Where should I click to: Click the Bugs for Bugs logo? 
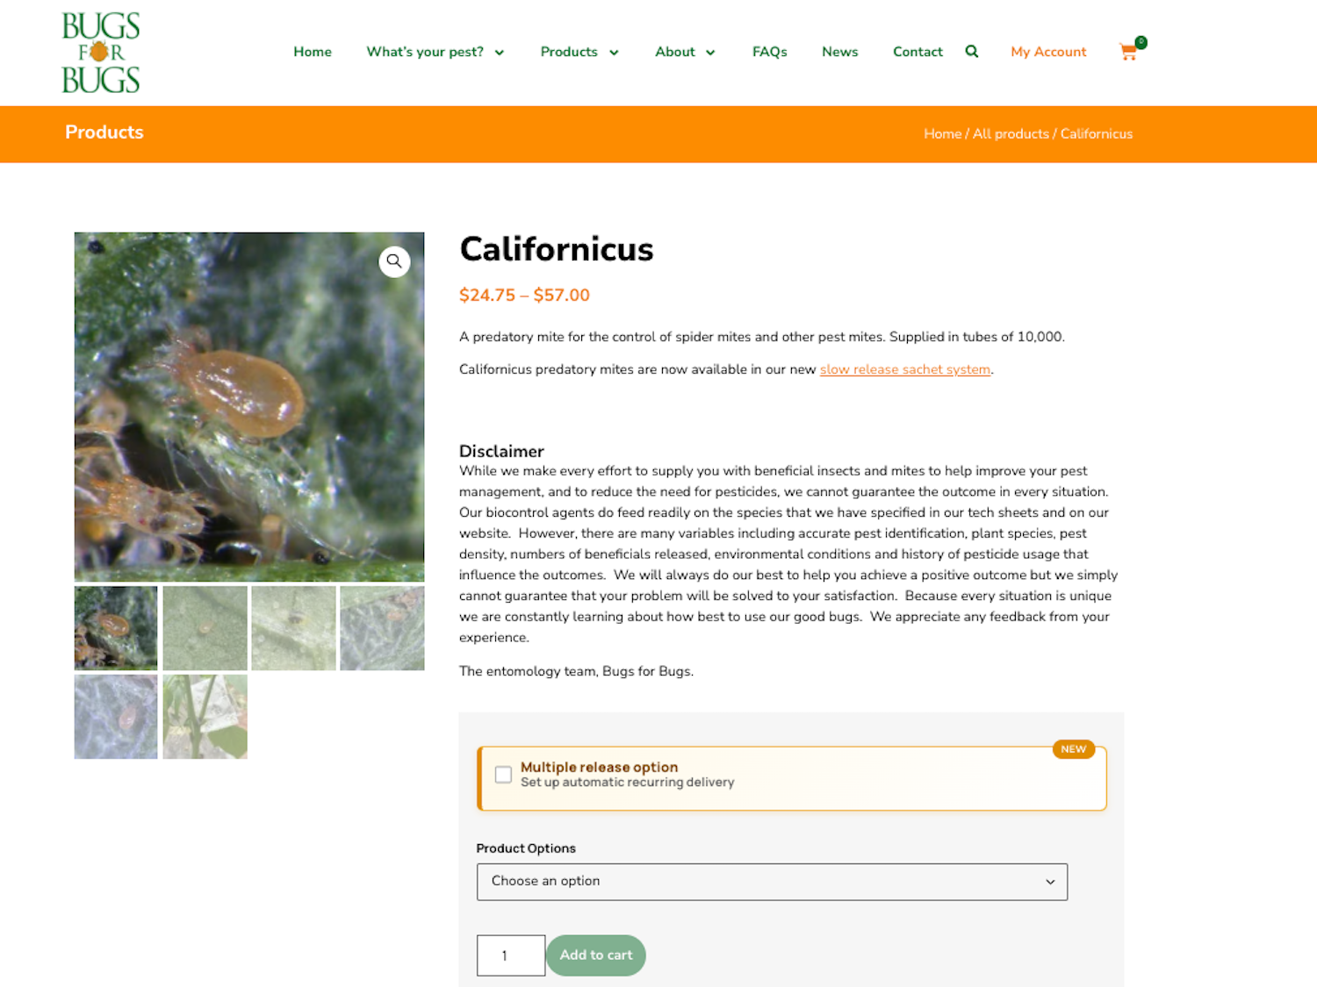[x=101, y=53]
